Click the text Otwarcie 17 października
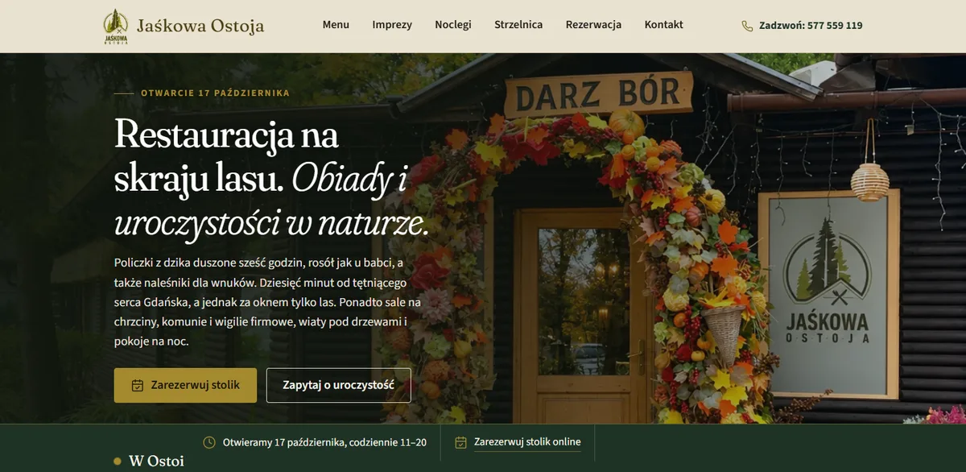Viewport: 966px width, 472px height. 215,93
